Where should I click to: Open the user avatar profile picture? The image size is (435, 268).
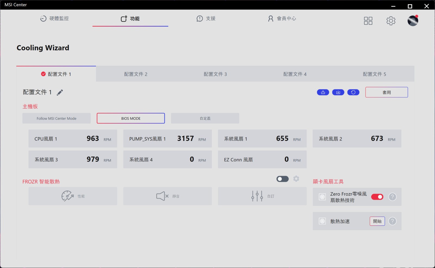pos(412,21)
